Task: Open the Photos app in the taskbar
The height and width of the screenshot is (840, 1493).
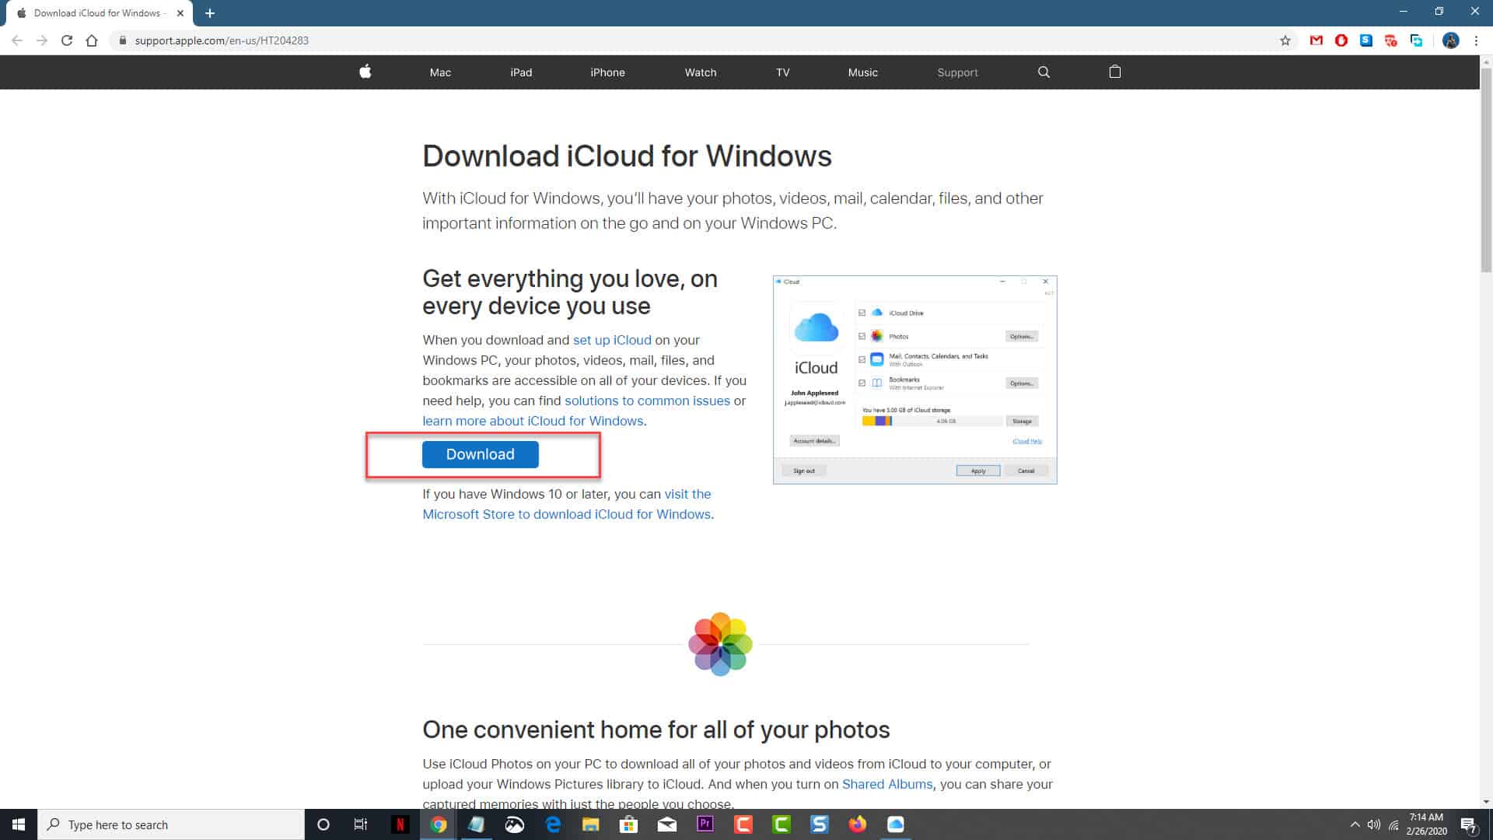Action: (x=515, y=824)
